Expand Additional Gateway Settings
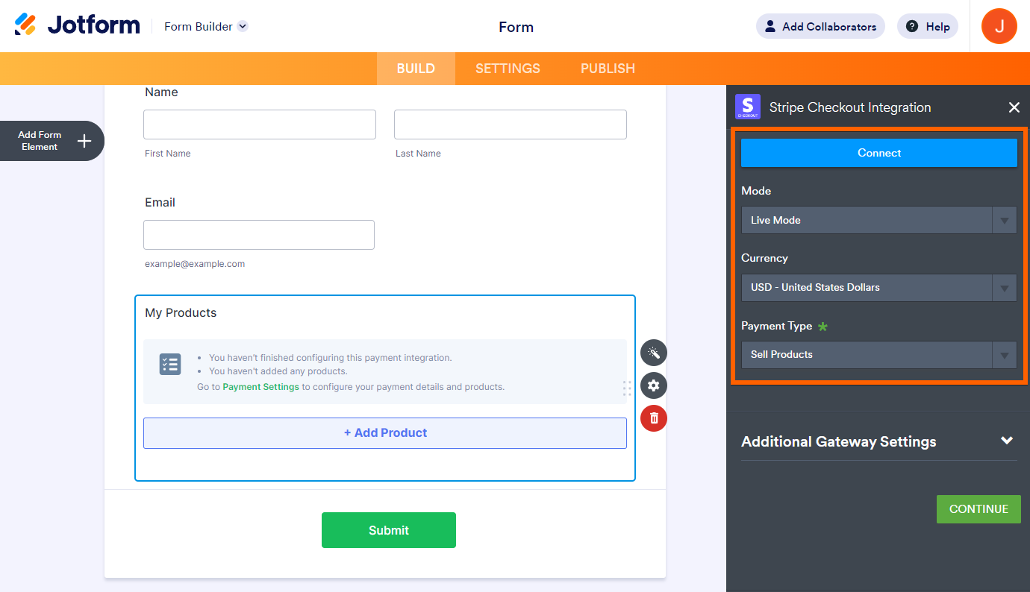Screen dimensions: 1030x592 (x=879, y=441)
